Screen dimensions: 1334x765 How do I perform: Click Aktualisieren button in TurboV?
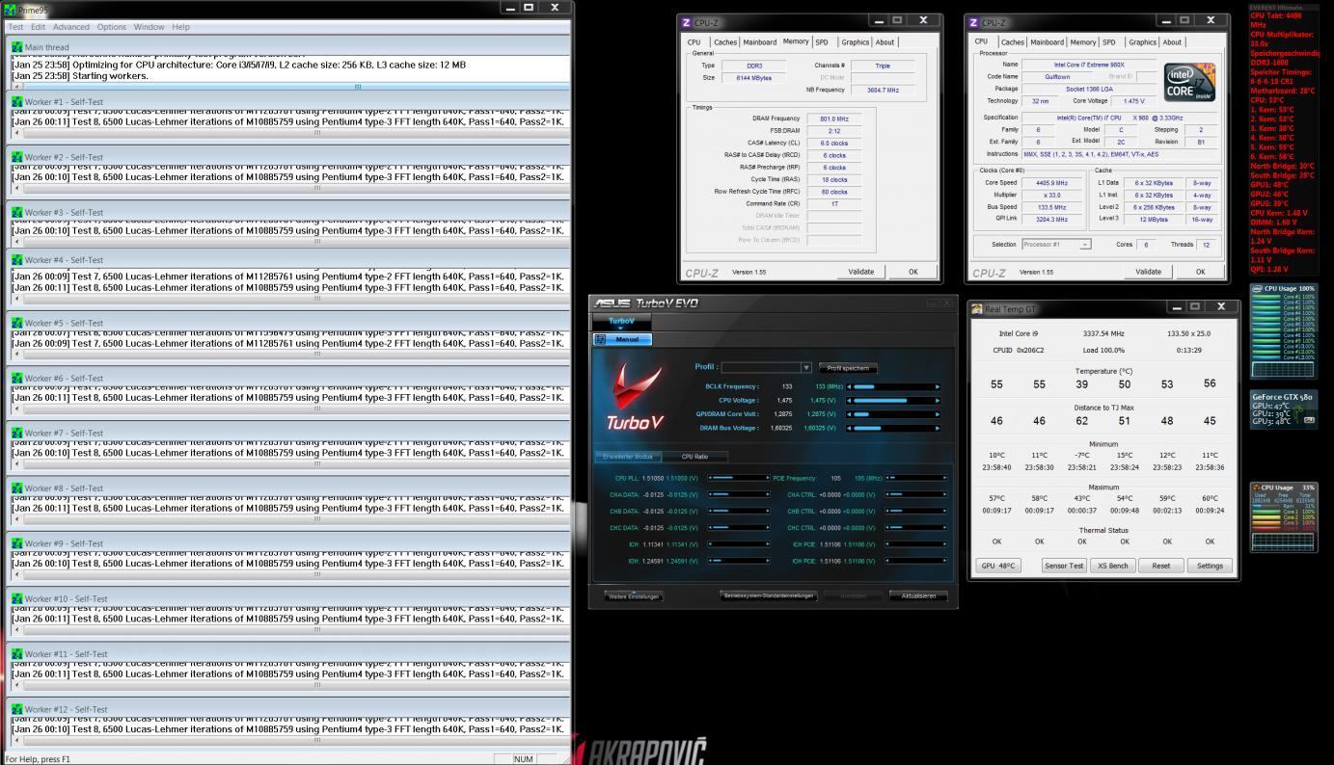tap(918, 596)
